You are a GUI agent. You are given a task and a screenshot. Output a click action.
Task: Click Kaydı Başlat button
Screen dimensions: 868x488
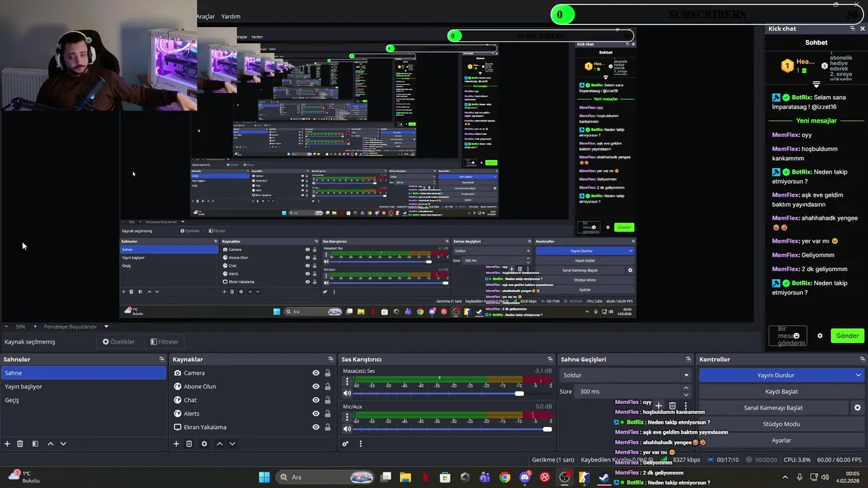point(781,391)
